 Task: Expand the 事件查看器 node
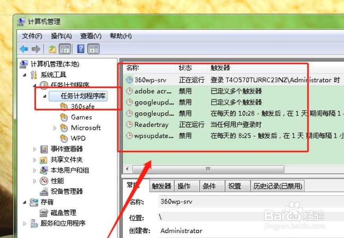pos(34,149)
